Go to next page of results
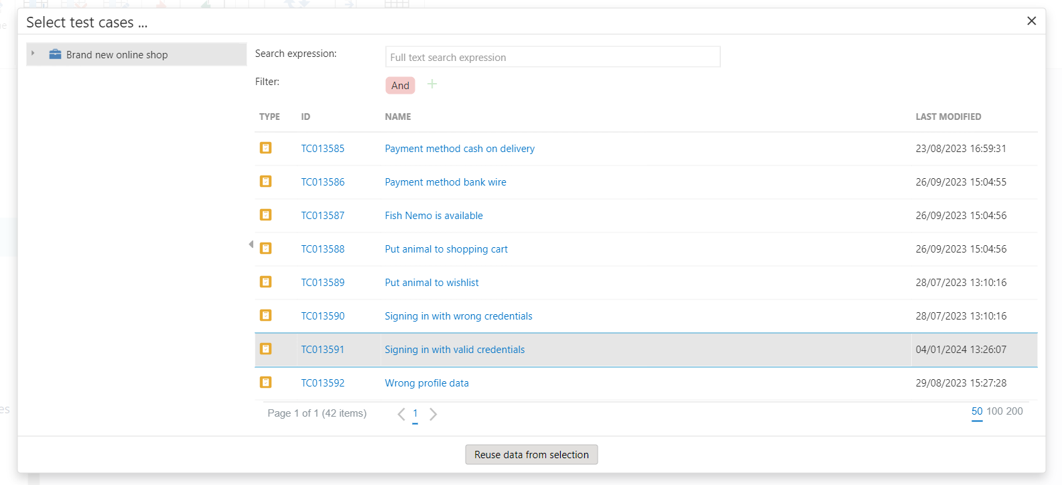Viewport: 1062px width, 485px height. pos(434,414)
